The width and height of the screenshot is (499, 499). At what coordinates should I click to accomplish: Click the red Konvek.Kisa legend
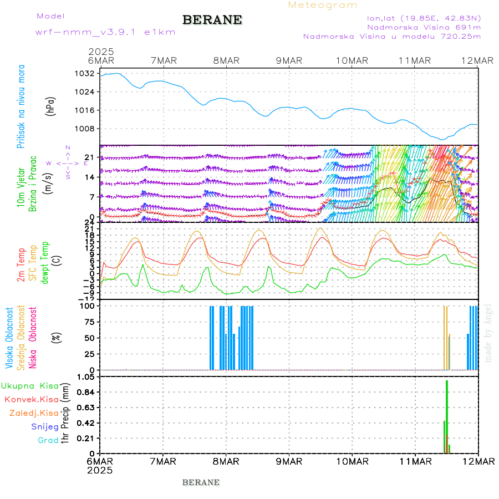32,400
